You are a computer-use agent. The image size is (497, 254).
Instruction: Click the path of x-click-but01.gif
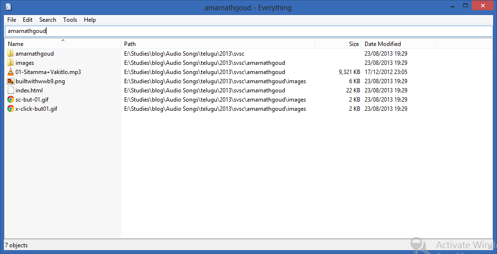tap(215, 108)
